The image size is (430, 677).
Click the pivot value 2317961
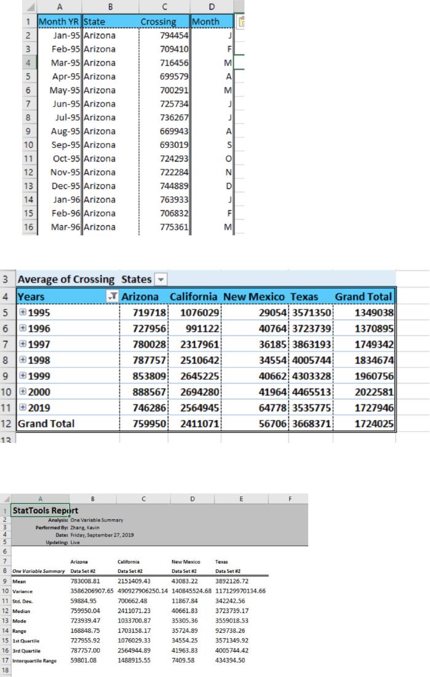point(200,344)
